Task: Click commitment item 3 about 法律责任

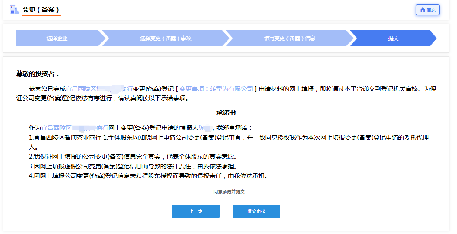Action: (x=135, y=166)
